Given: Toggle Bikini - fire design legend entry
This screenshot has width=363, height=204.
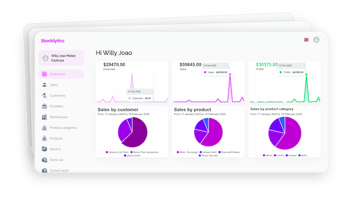Looking at the screenshot, I should coord(187,152).
